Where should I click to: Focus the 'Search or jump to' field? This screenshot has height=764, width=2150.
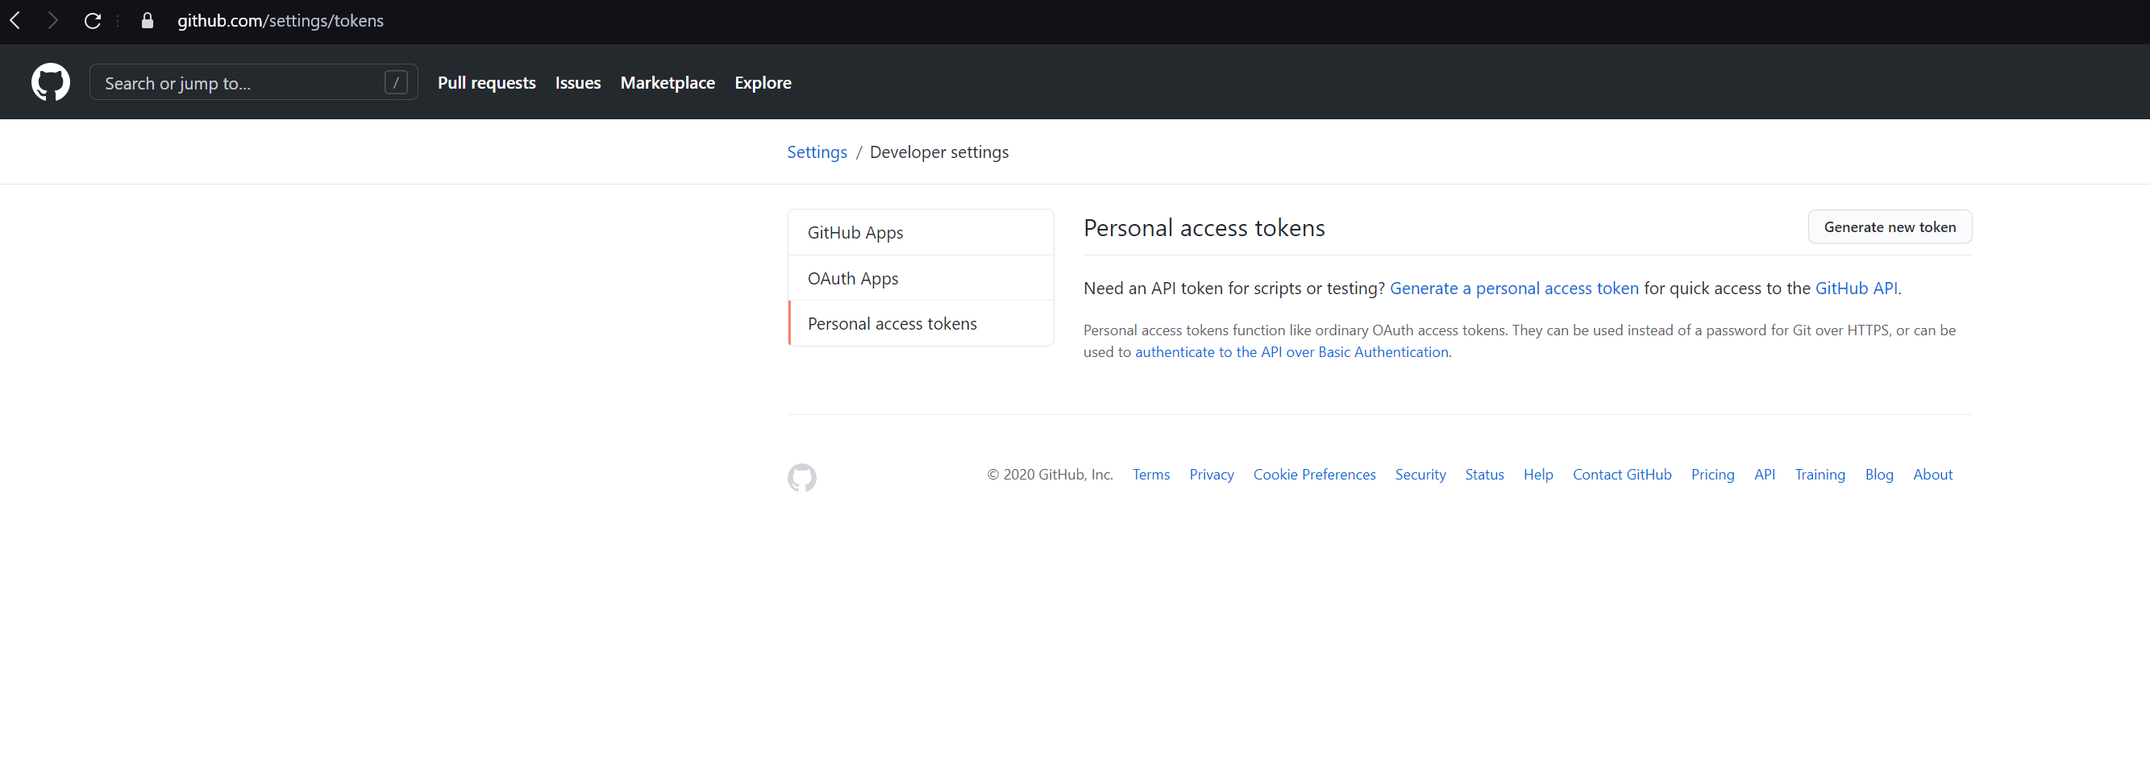pos(238,82)
